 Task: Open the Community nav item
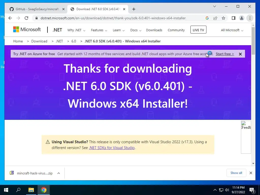tap(176, 30)
